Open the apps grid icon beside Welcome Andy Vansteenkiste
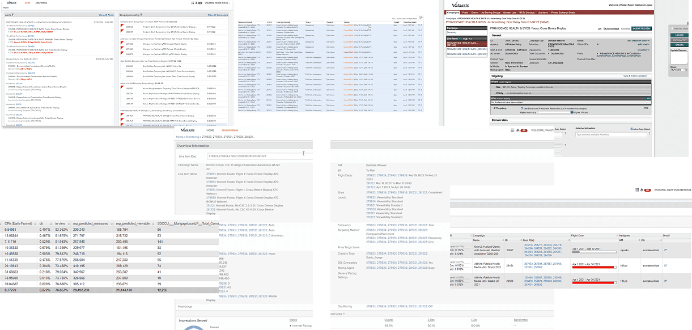Screen dimensions: 692x330 [637, 190]
